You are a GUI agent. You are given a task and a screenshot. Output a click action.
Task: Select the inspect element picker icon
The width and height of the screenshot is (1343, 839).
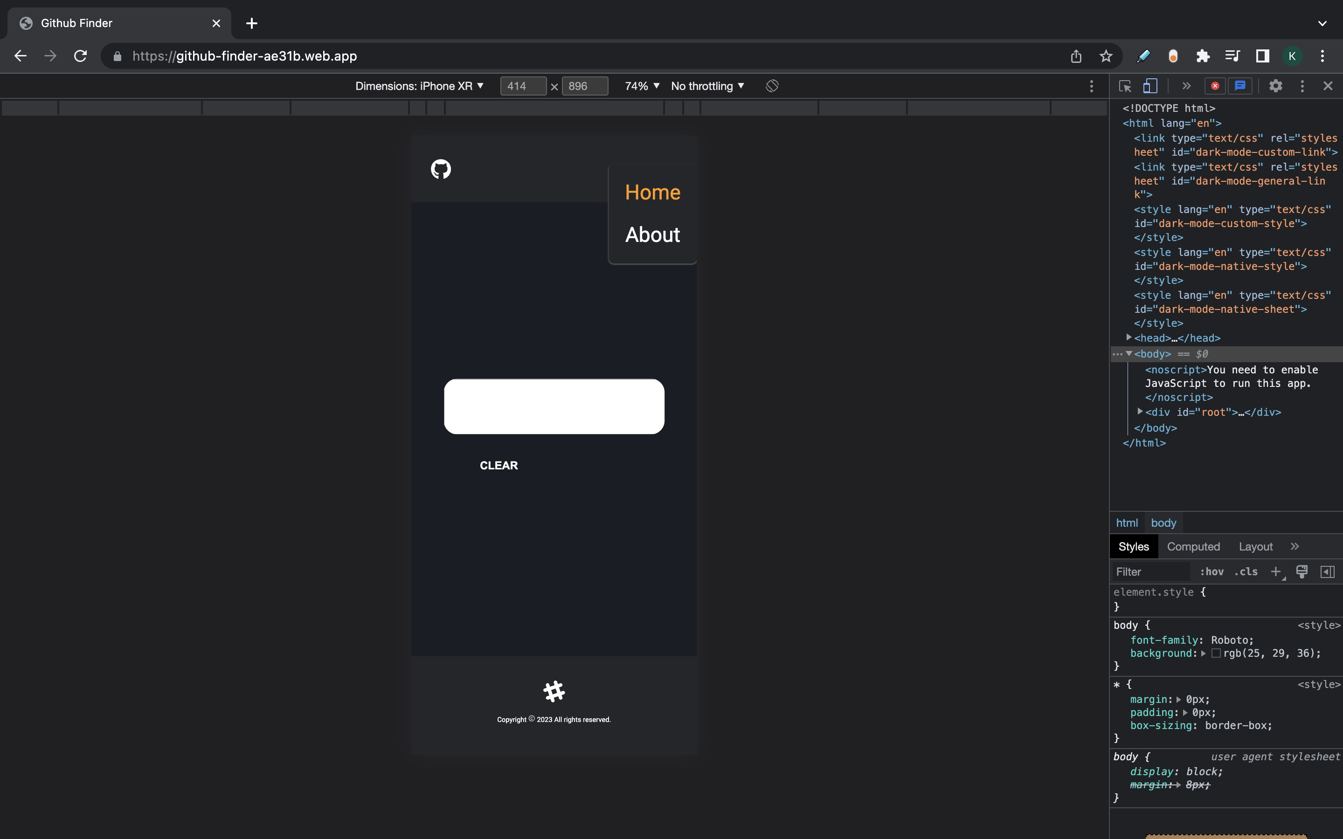click(x=1125, y=86)
